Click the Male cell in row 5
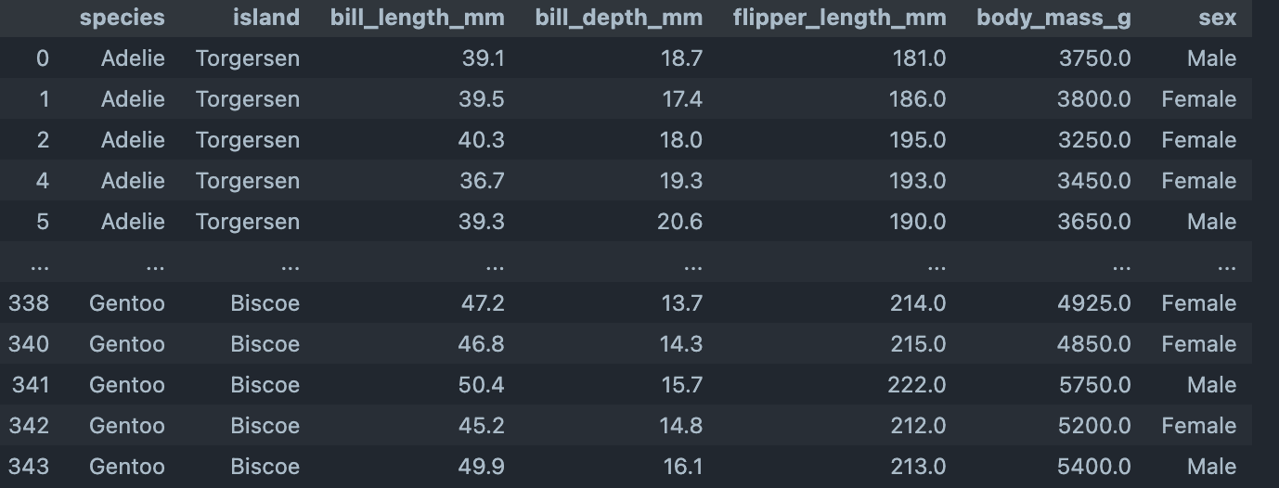The image size is (1279, 488). 1211,222
